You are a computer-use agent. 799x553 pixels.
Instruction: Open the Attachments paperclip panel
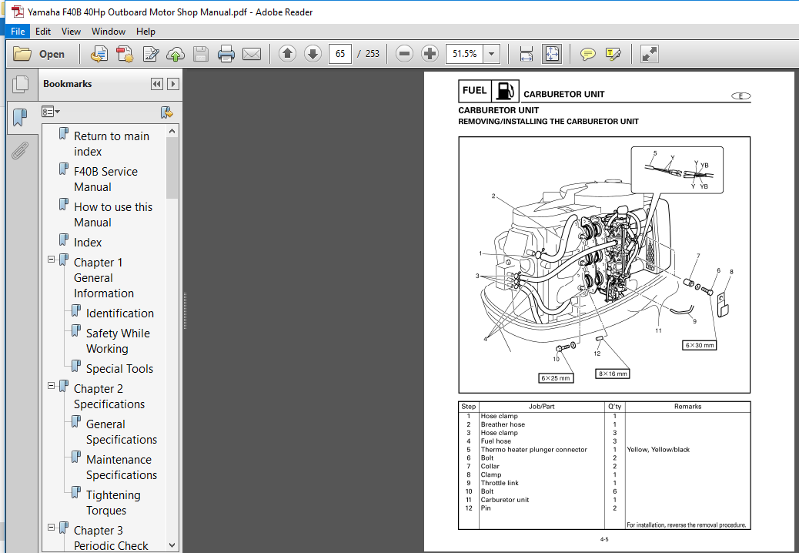point(20,150)
